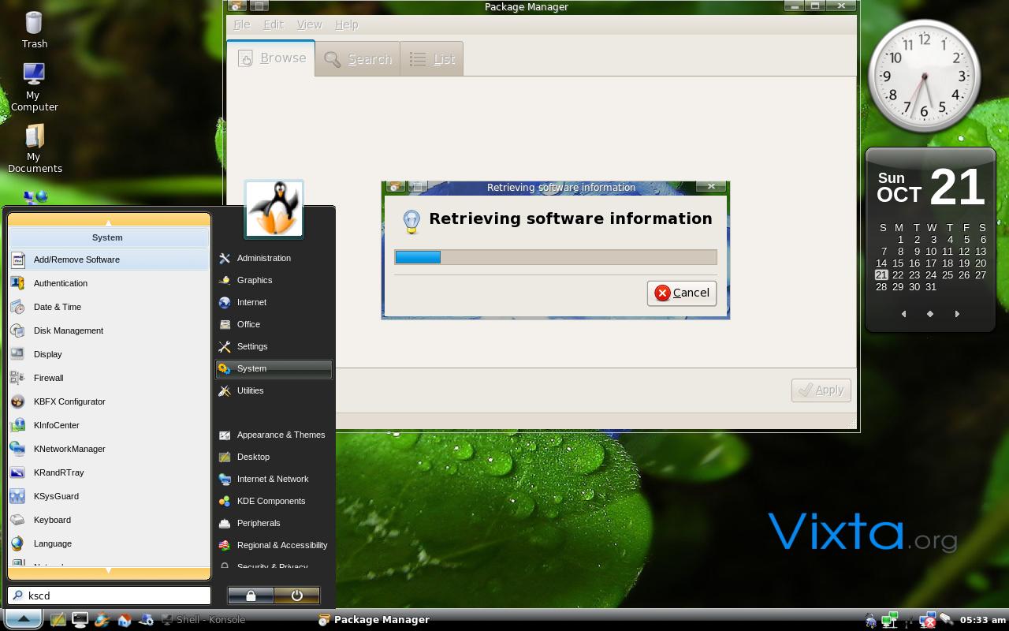Launch KRandRTray from the menu

click(109, 472)
